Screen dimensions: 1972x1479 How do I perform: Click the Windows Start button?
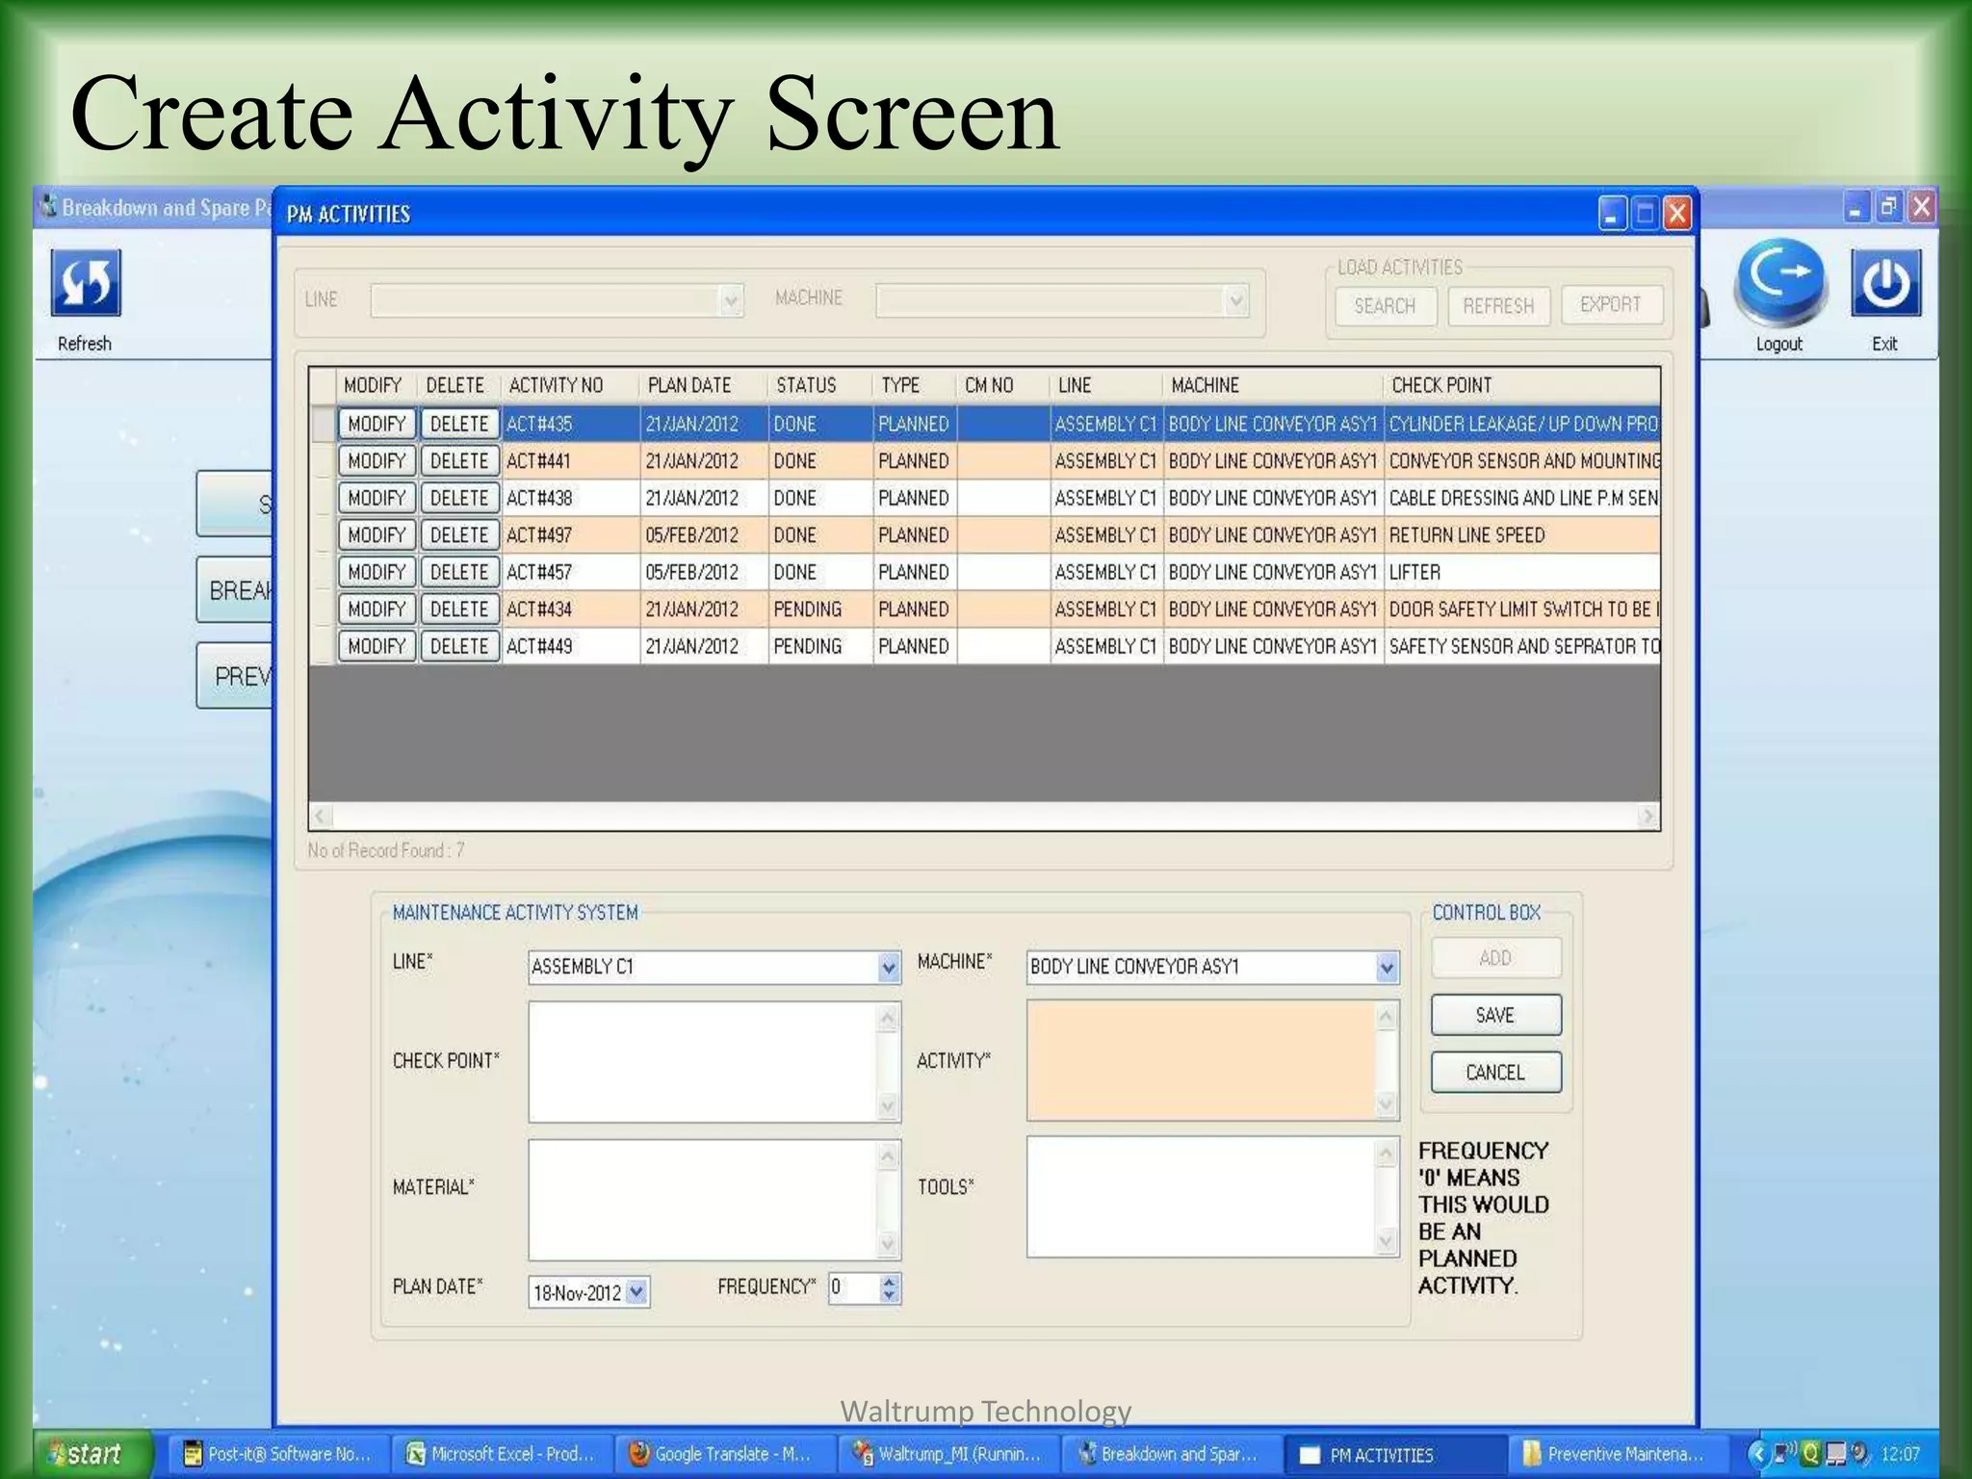click(x=89, y=1454)
